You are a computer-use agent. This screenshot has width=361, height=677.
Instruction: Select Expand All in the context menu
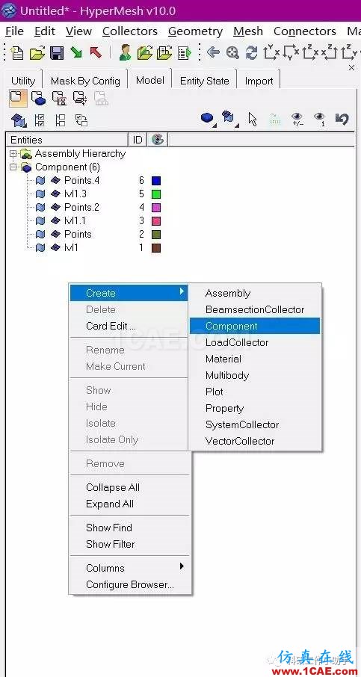(x=110, y=504)
